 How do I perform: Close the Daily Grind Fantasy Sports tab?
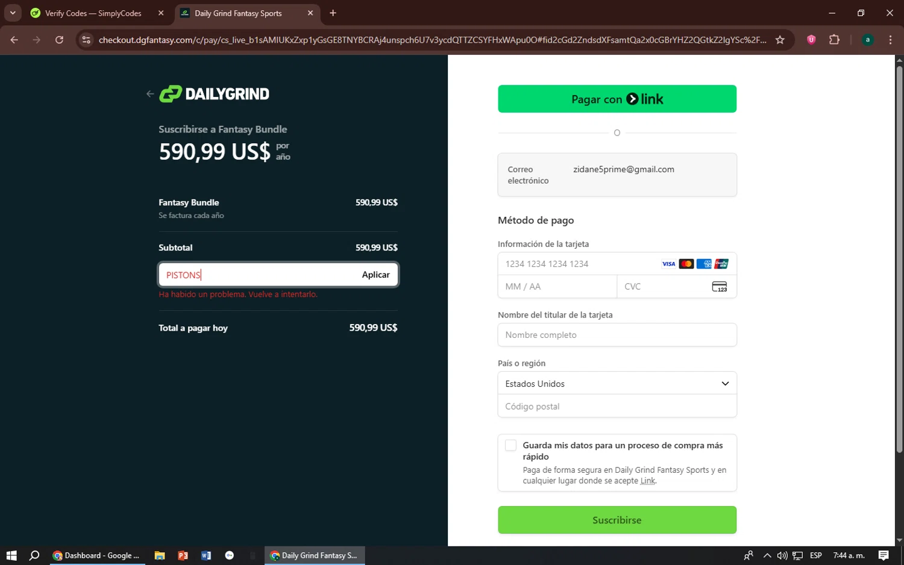[310, 13]
